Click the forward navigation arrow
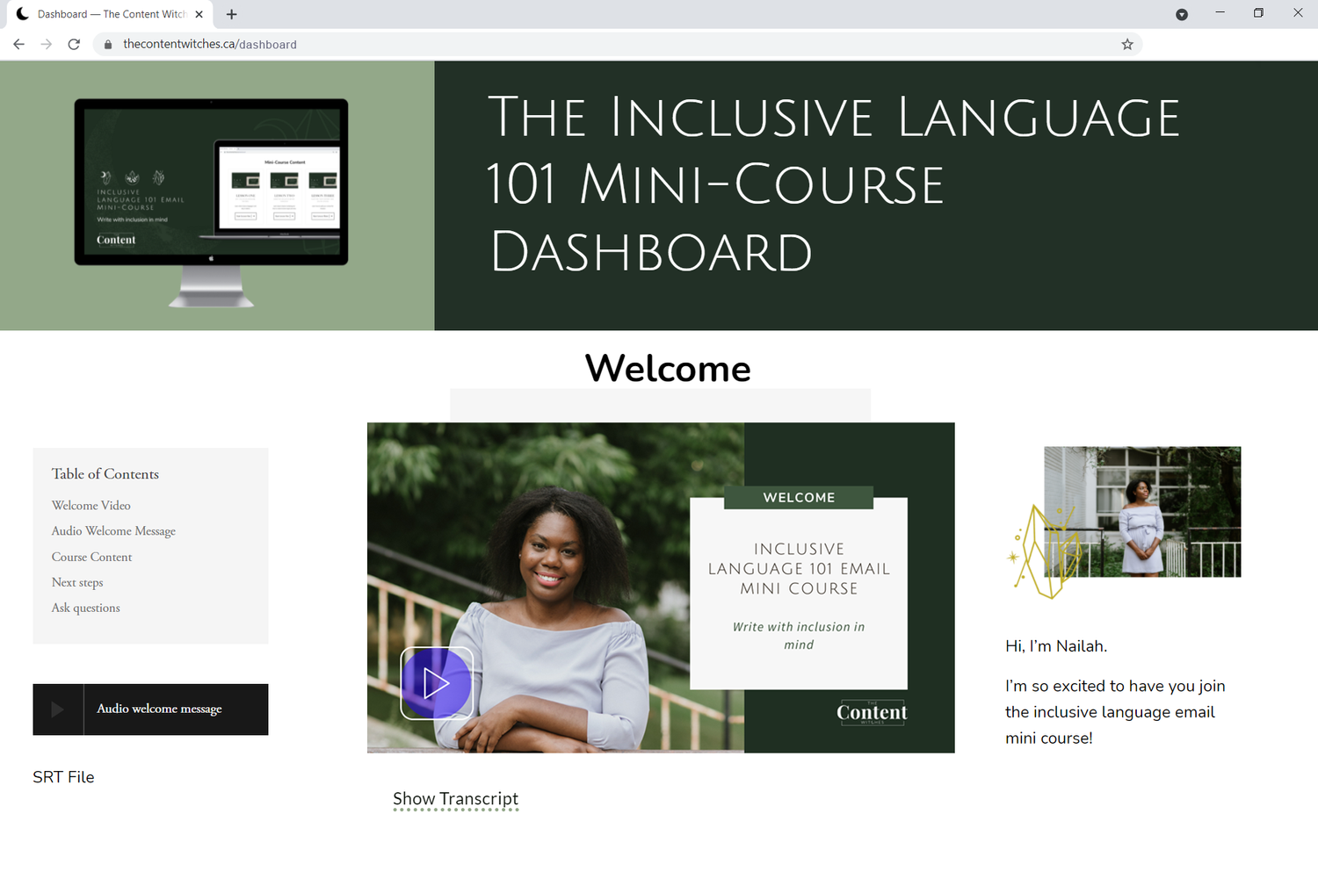The height and width of the screenshot is (893, 1318). click(47, 44)
